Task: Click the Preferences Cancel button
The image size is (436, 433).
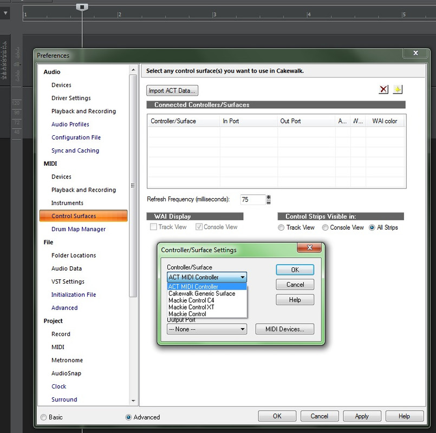Action: [x=319, y=416]
